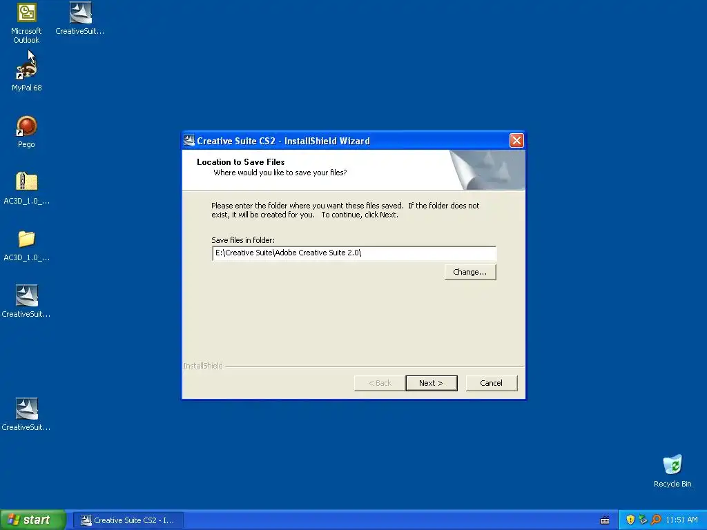Open the Change... folder browser
The height and width of the screenshot is (530, 707).
470,272
